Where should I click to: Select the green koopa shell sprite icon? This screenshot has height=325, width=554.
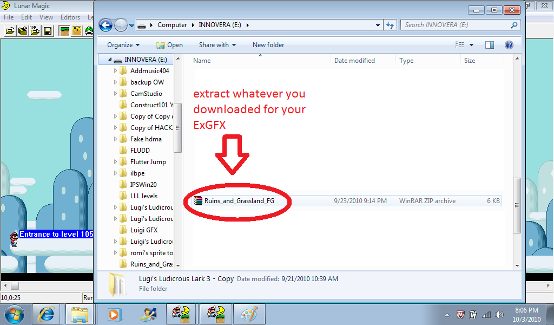click(89, 31)
